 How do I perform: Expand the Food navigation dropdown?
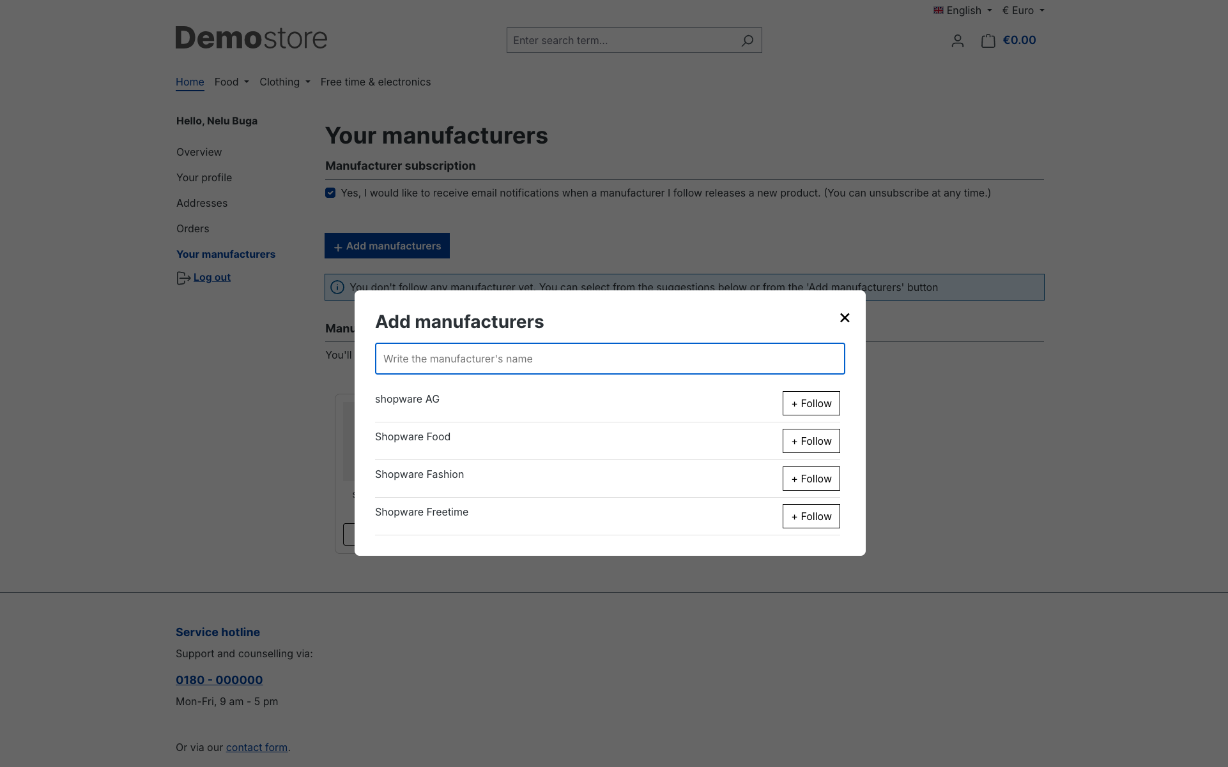pyautogui.click(x=231, y=82)
